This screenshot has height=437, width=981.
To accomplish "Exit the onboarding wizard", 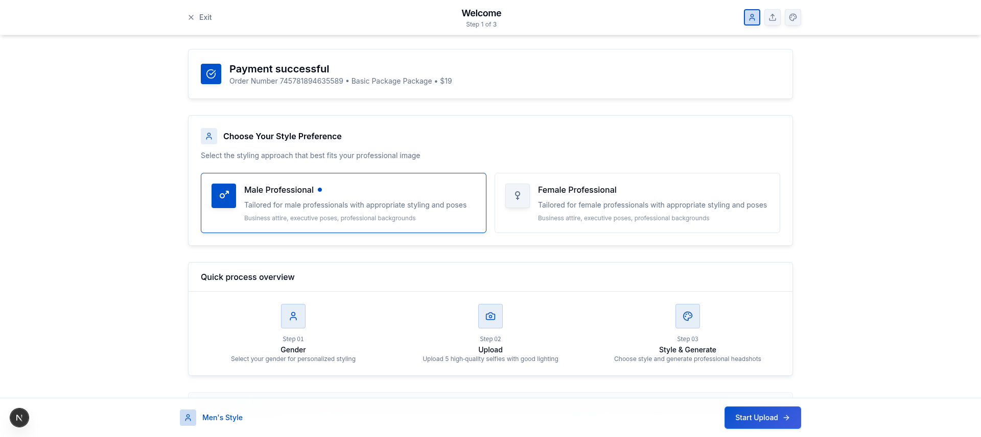I will click(x=200, y=17).
